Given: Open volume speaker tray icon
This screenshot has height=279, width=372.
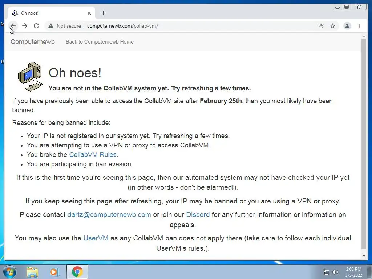Looking at the screenshot, I should (x=335, y=272).
